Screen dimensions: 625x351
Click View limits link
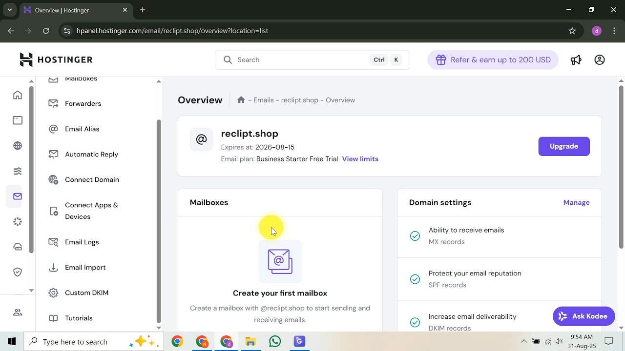pos(360,159)
